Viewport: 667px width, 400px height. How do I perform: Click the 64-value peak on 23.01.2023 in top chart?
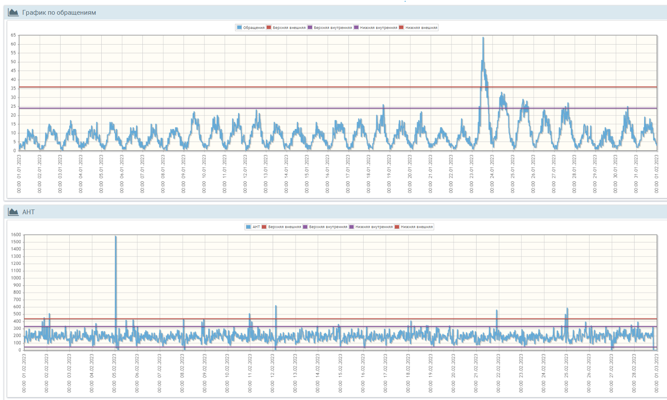coord(483,38)
